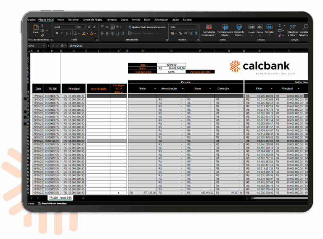Open the Inserir ribbon tab
The image size is (323, 239).
[x=61, y=19]
